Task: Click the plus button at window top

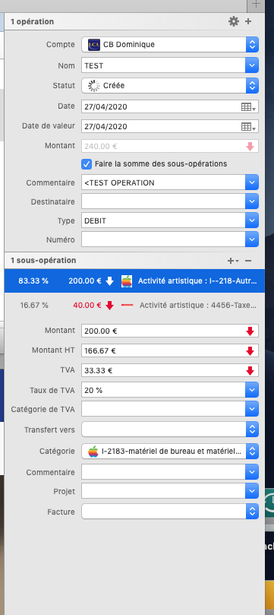Action: click(256, 5)
